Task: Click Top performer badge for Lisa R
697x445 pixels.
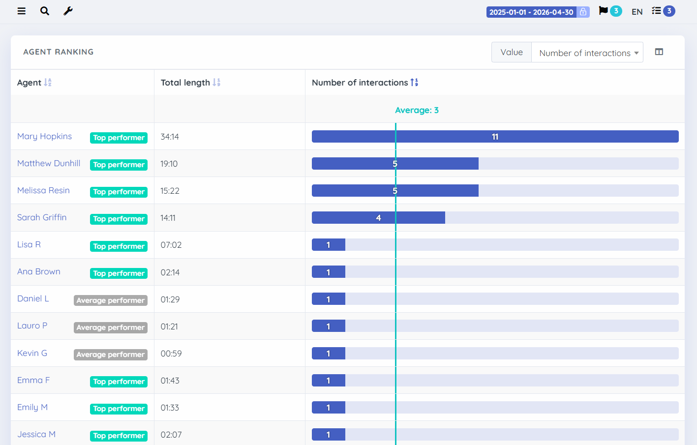Action: click(119, 246)
